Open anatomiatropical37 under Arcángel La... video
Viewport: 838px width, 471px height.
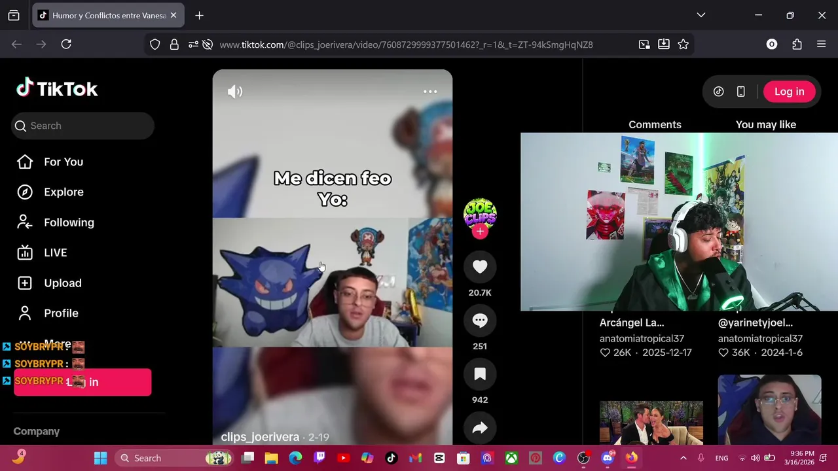click(x=642, y=338)
